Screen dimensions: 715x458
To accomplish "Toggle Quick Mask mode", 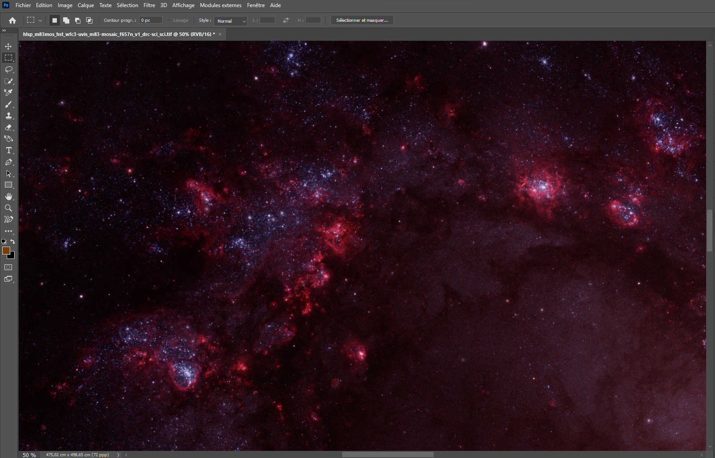I will [8, 267].
